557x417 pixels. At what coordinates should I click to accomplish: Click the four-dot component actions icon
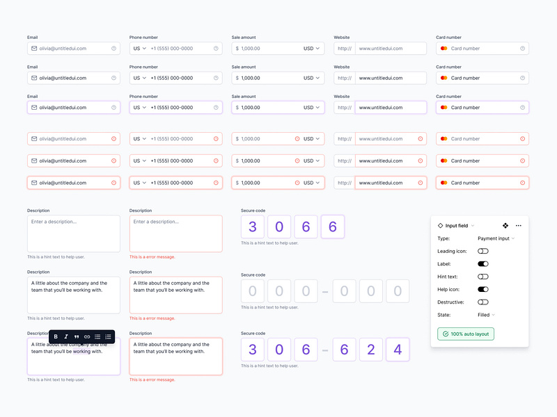point(505,225)
